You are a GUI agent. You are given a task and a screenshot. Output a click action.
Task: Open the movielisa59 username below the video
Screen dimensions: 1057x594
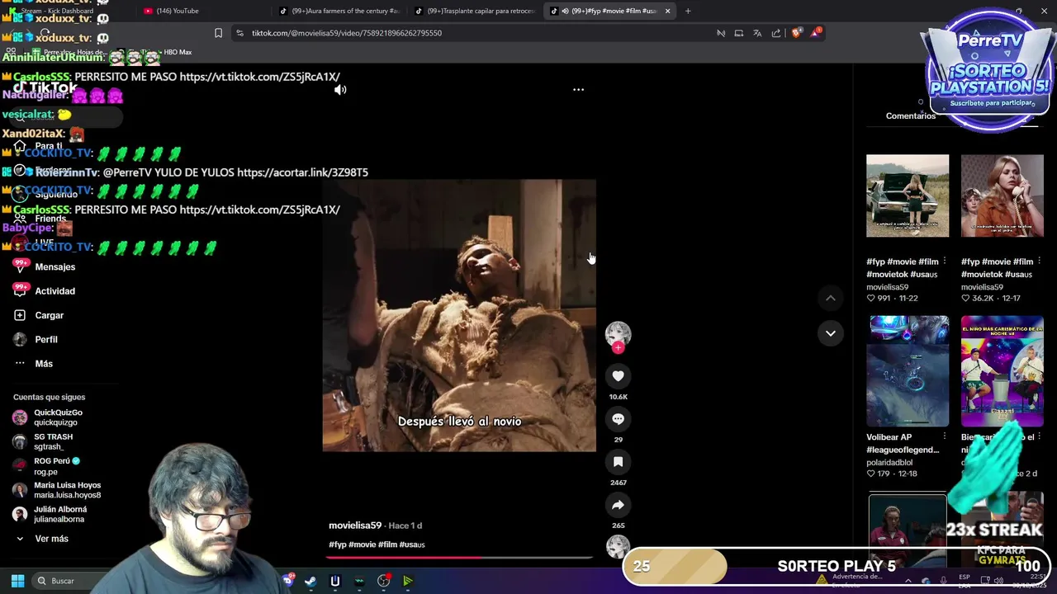[355, 526]
